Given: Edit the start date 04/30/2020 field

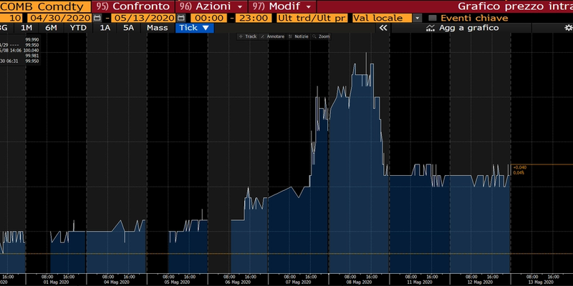Looking at the screenshot, I should tap(59, 19).
